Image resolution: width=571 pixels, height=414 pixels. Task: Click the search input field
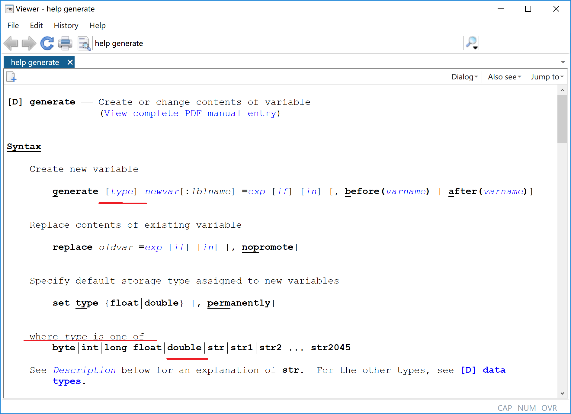tap(524, 43)
